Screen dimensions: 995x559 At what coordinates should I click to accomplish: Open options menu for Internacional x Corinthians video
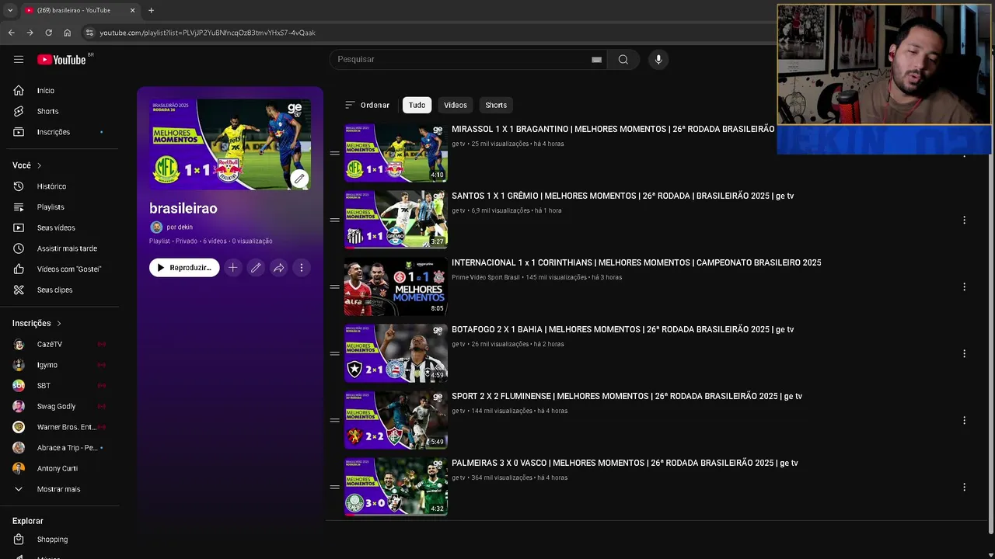point(964,286)
